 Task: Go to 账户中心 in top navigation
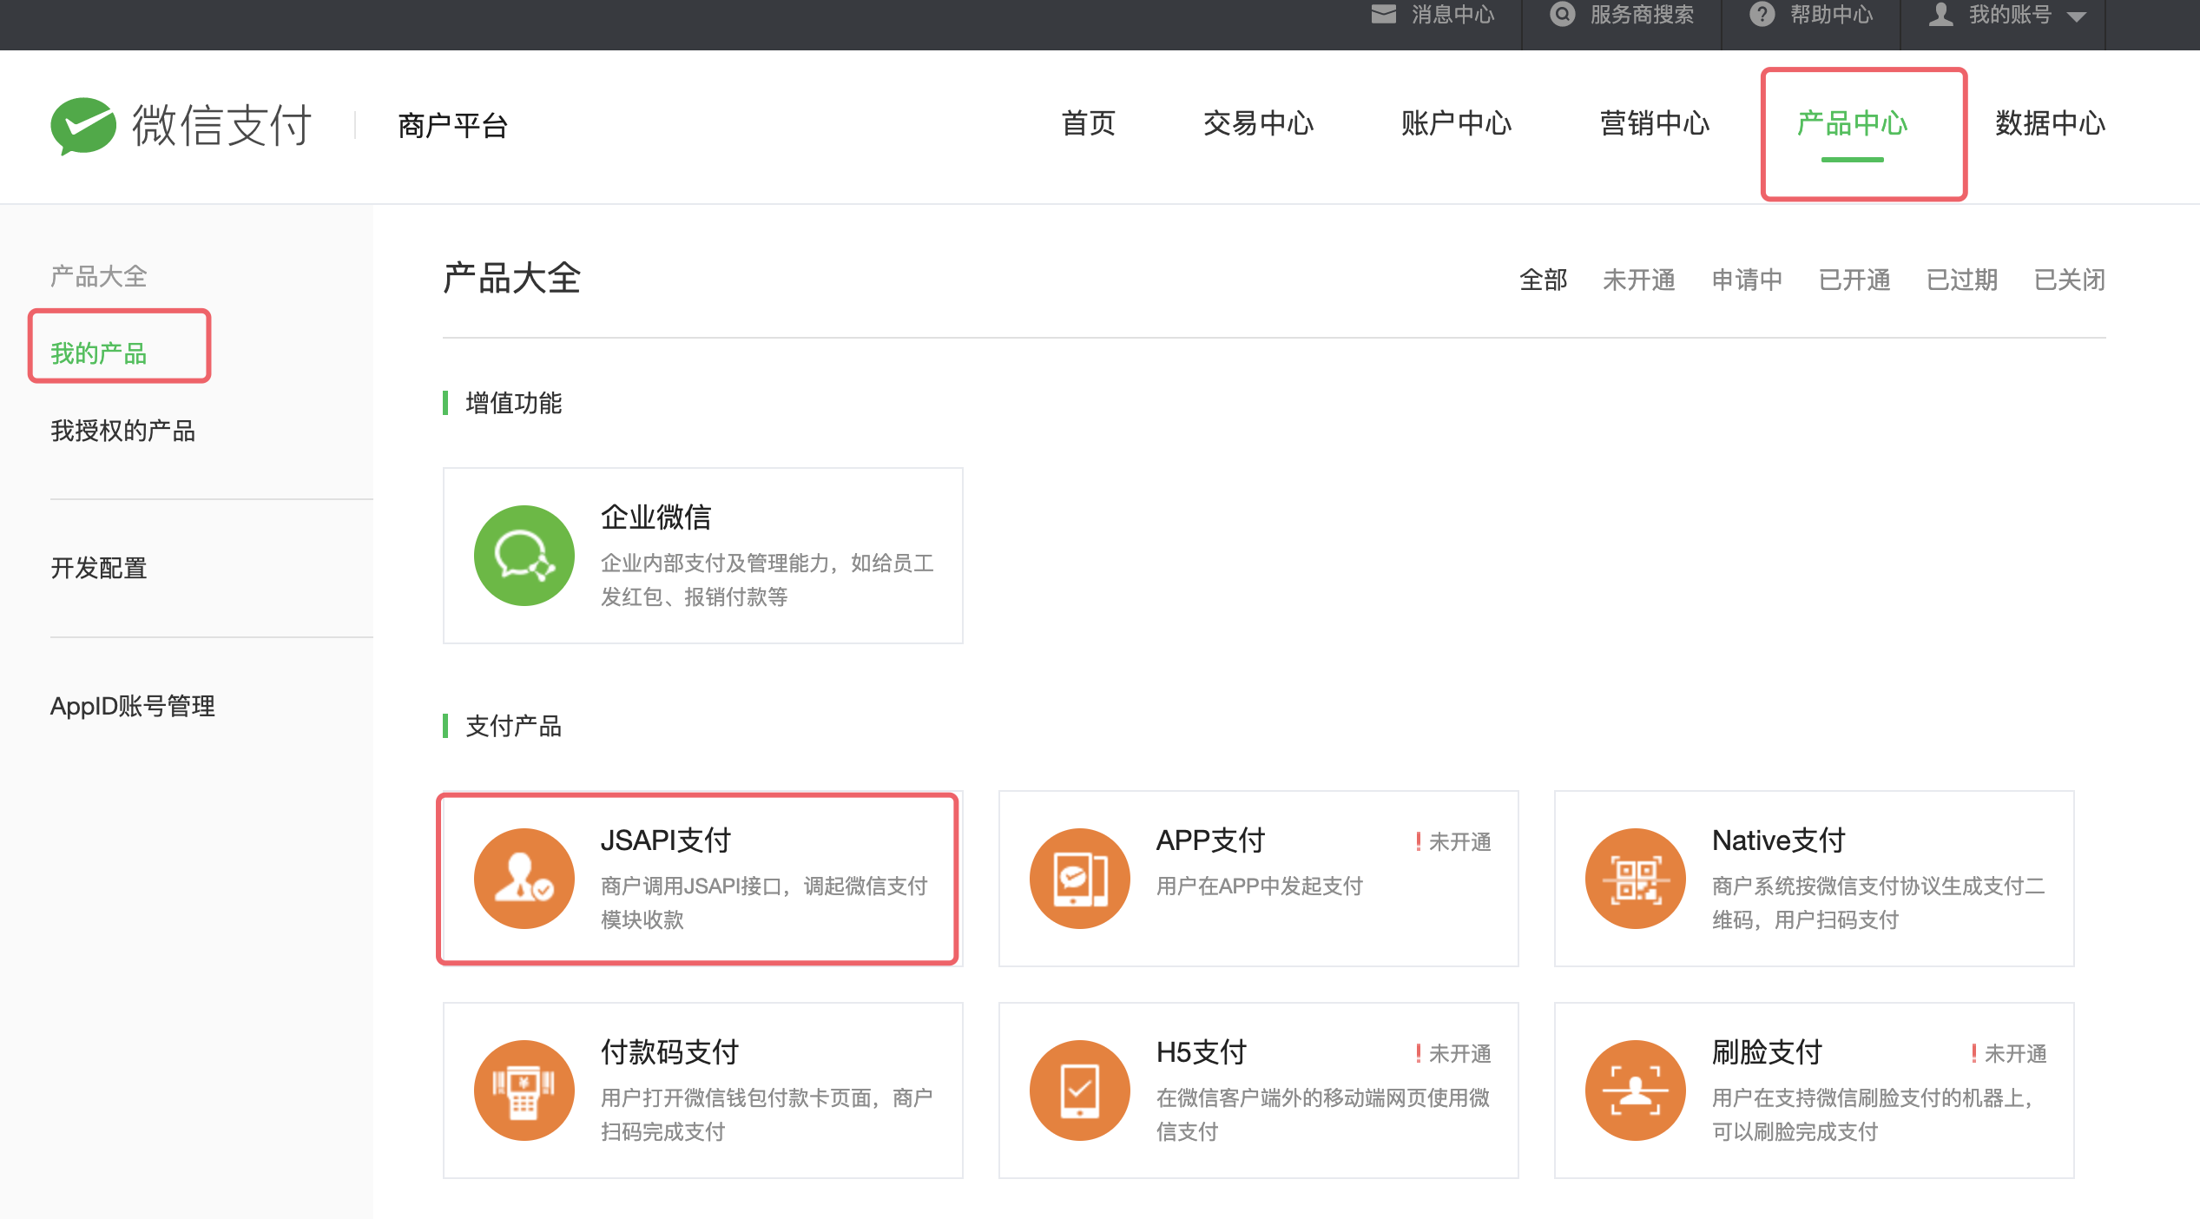click(x=1456, y=124)
